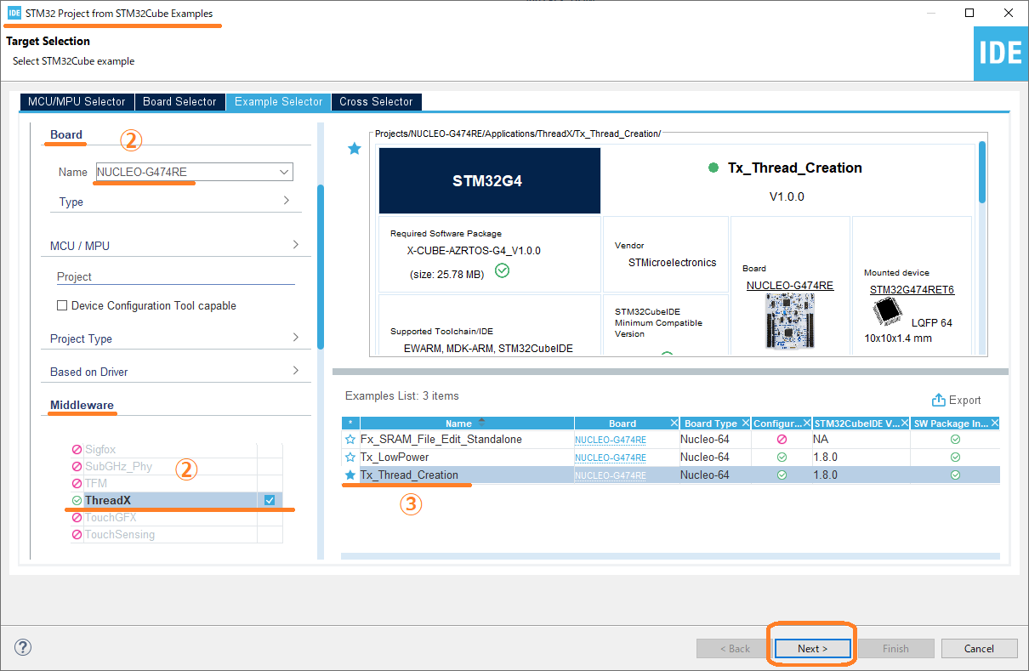Expand the MCU / MPU filter section
Screen dimensions: 1029x671
[295, 245]
